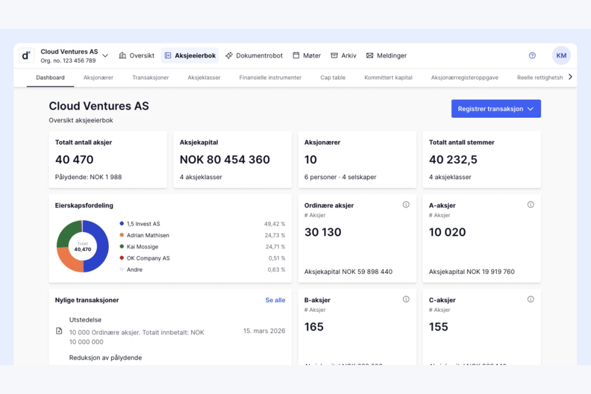
Task: Switch to the Kommittert kapital tab
Action: (388, 77)
